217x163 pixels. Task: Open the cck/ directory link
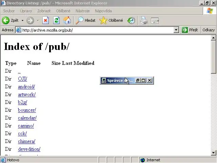(22, 133)
